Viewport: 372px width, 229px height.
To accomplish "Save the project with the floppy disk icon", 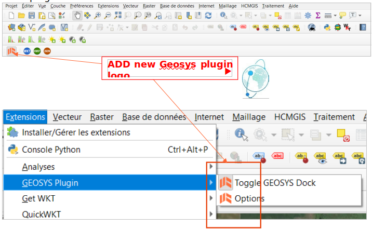I will [32, 16].
